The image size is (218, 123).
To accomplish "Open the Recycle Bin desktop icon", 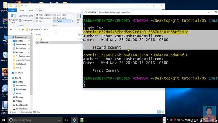I will click(4, 56).
